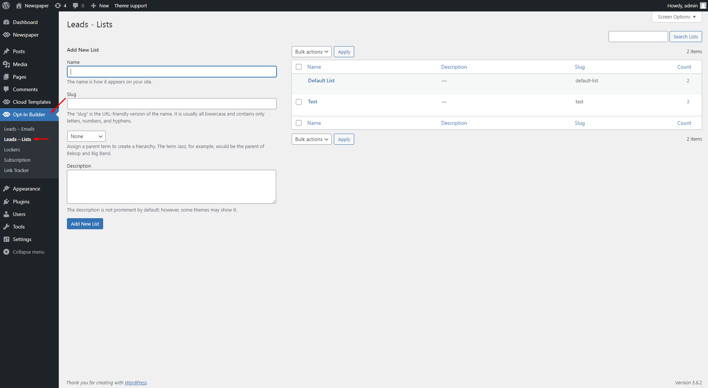708x388 pixels.
Task: Click the bottom Apply button
Action: (x=344, y=139)
